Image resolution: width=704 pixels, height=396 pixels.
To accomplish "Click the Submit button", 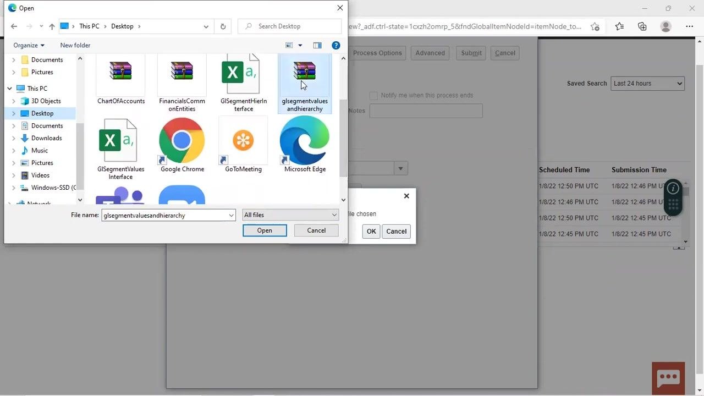I will coord(471,53).
